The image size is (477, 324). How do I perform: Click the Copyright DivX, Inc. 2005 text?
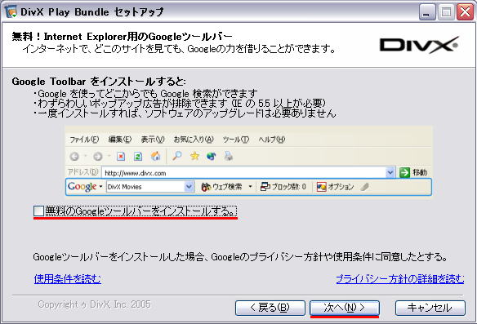[94, 304]
